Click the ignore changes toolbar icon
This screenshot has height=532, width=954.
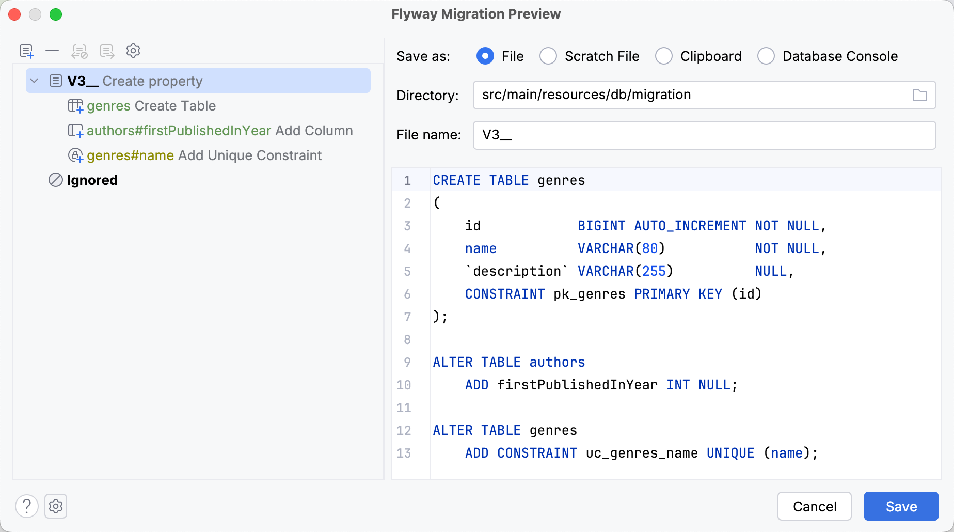tap(79, 51)
